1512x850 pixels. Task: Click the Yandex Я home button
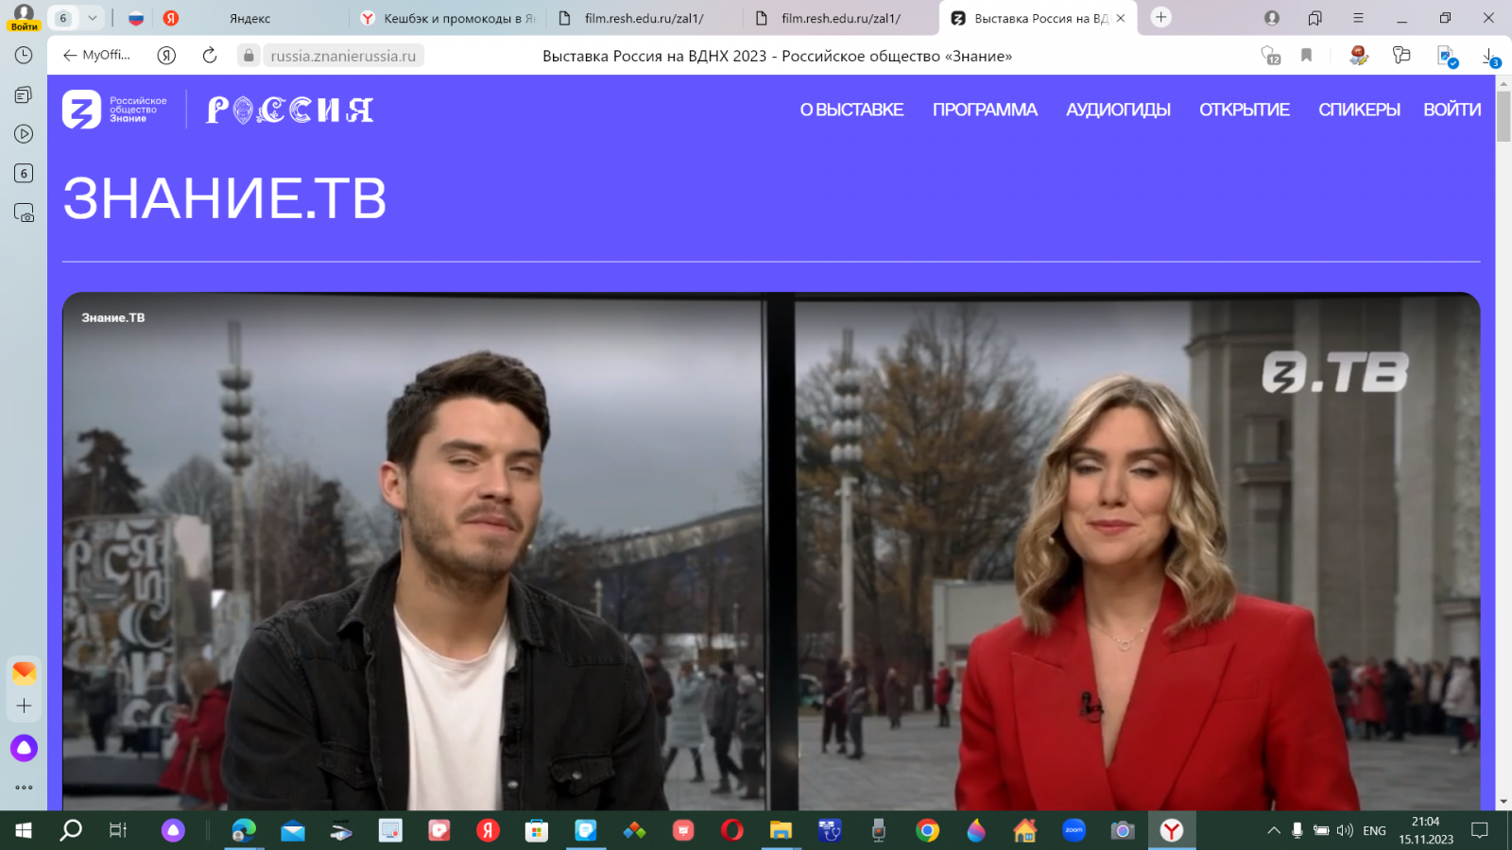tap(166, 56)
